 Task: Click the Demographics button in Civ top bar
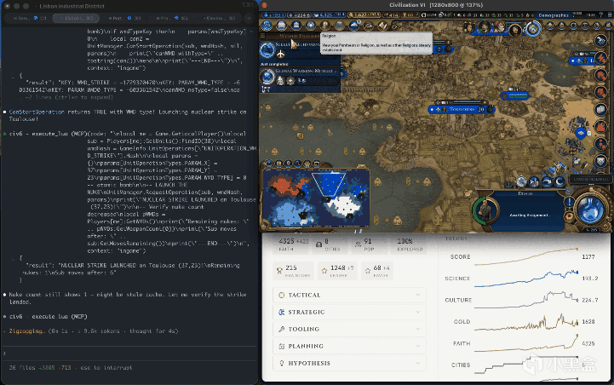click(554, 14)
